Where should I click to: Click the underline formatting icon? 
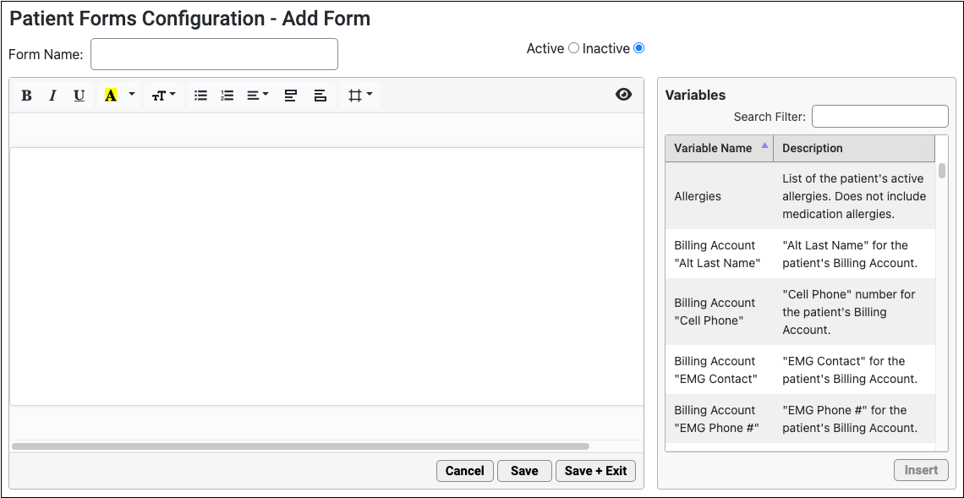(x=79, y=96)
